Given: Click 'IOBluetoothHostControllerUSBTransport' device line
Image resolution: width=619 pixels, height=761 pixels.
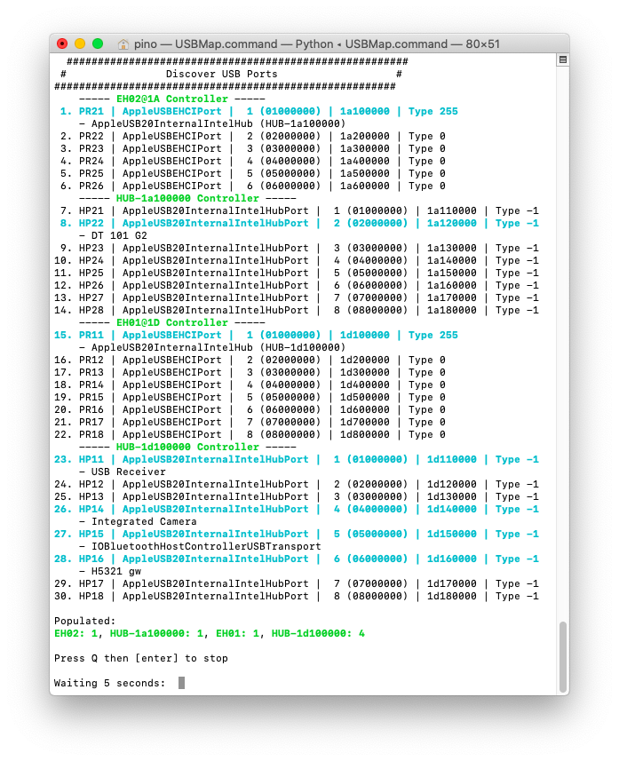Looking at the screenshot, I should 200,546.
